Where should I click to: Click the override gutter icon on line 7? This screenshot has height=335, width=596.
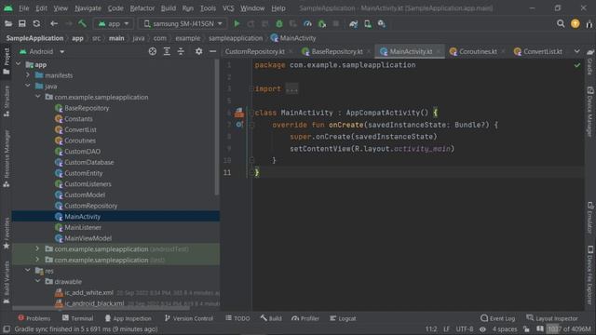click(x=239, y=124)
